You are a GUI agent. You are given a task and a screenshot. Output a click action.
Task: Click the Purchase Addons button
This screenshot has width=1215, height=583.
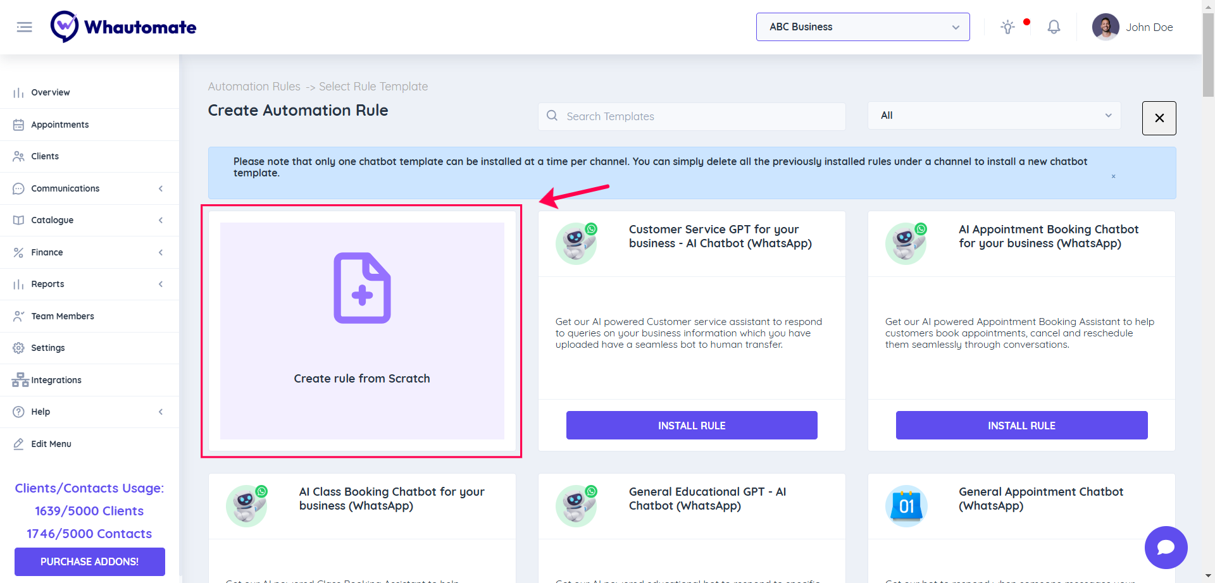pyautogui.click(x=90, y=562)
